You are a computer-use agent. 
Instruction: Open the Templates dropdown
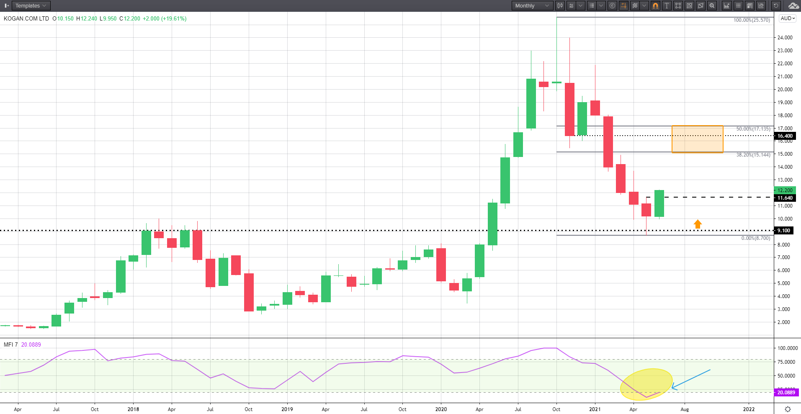(31, 5)
